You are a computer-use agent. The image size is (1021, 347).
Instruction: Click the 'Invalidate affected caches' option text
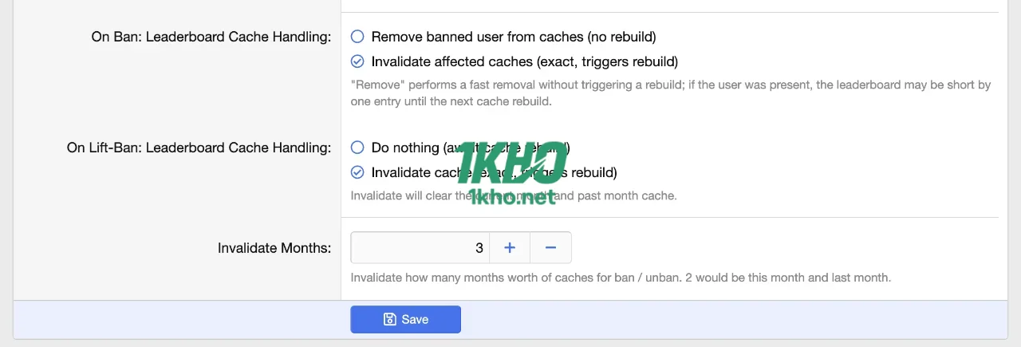click(x=524, y=61)
